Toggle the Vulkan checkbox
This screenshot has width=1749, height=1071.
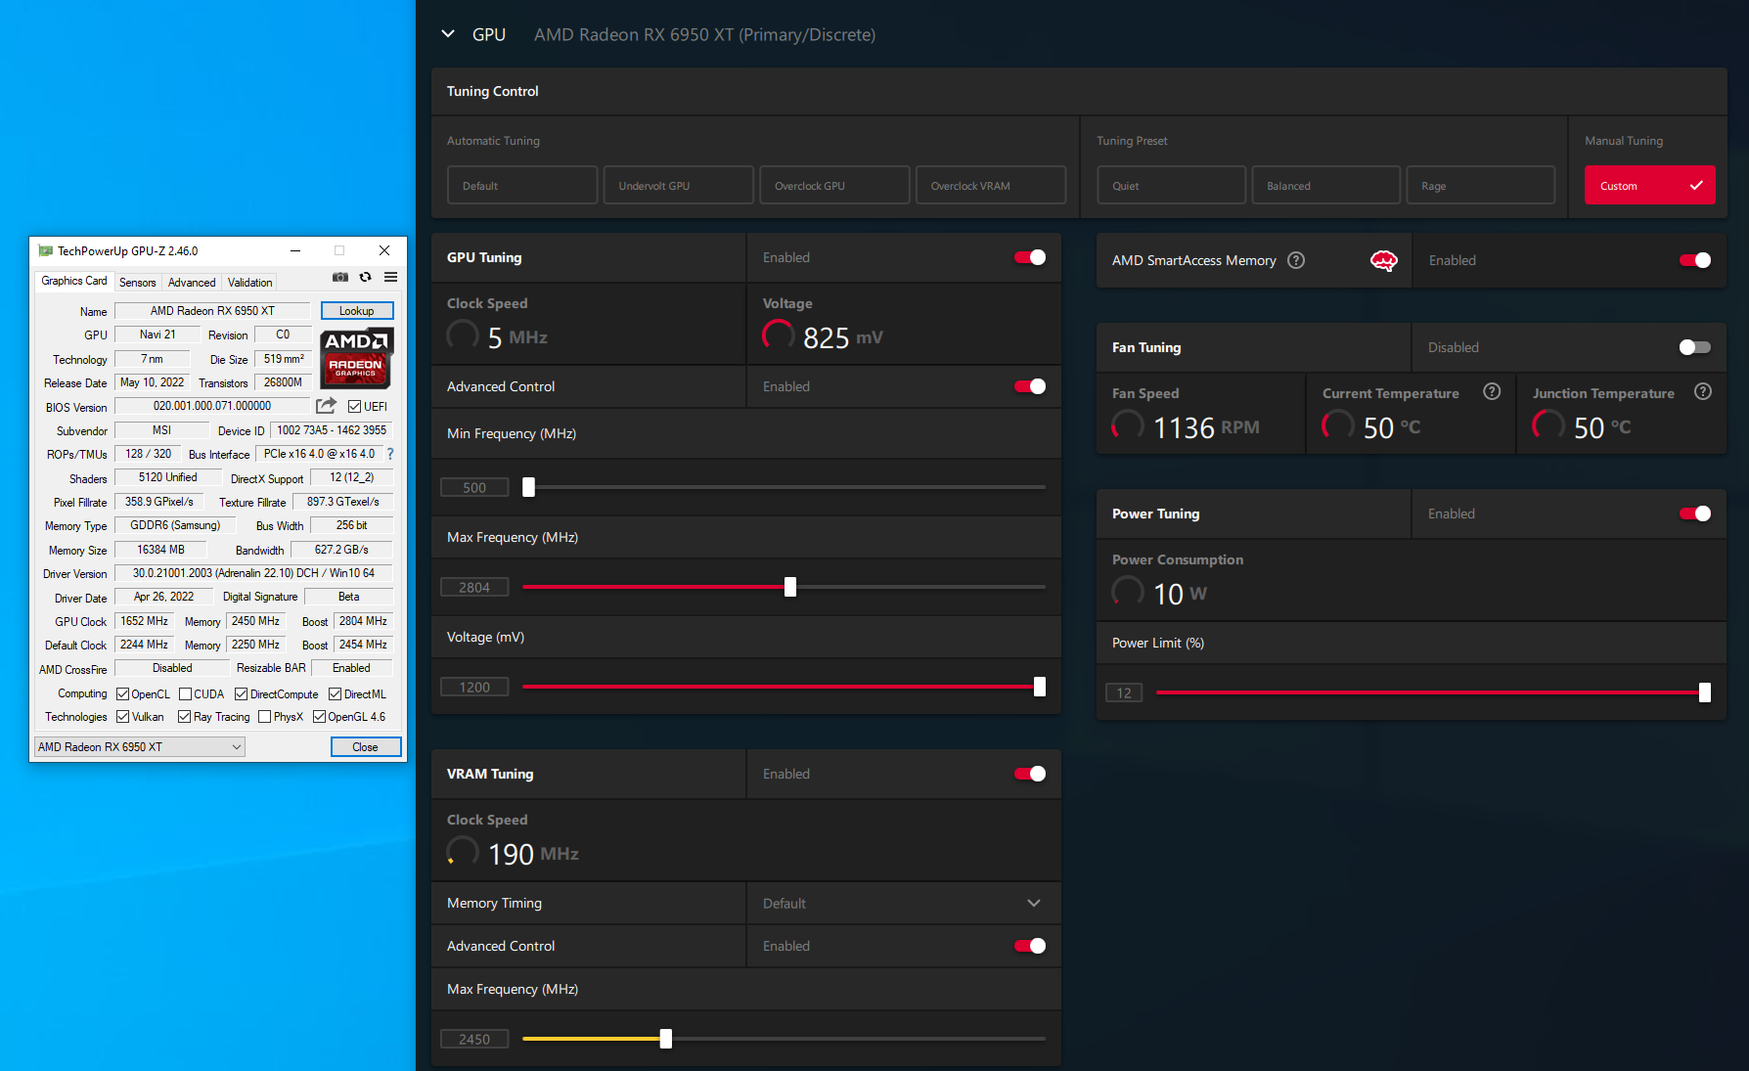click(123, 717)
